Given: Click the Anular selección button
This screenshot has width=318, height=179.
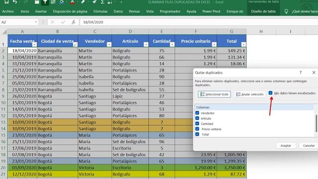Looking at the screenshot, I should (x=250, y=94).
